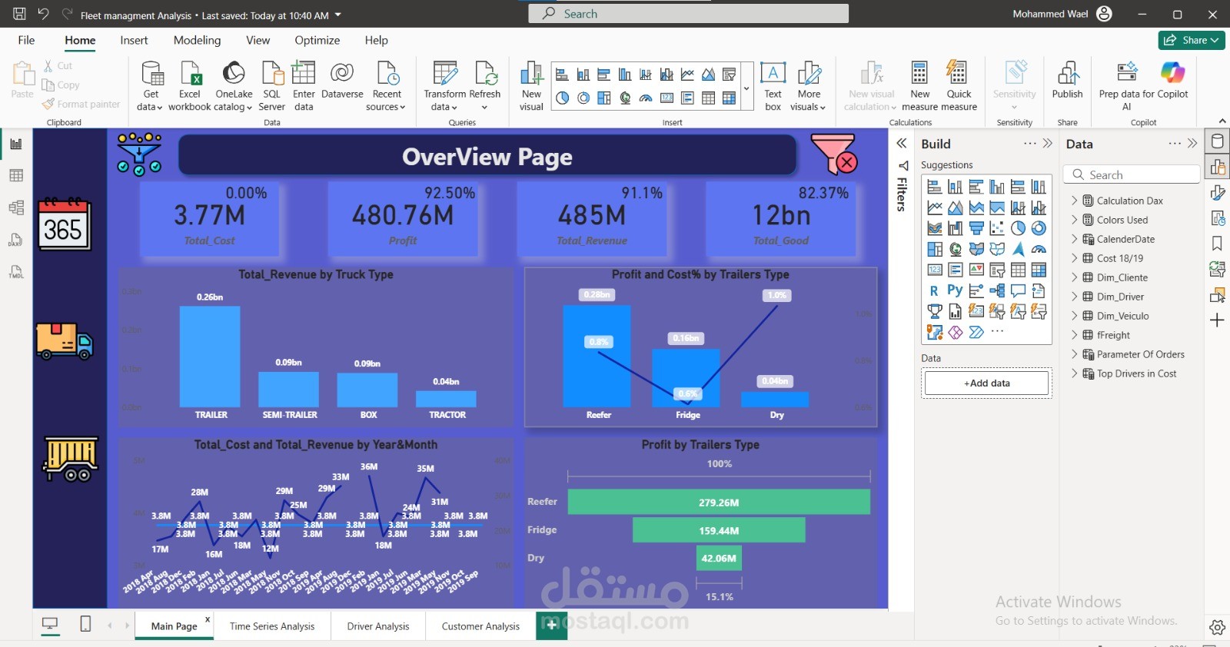
Task: Expand the fFreight table
Action: click(x=1075, y=335)
